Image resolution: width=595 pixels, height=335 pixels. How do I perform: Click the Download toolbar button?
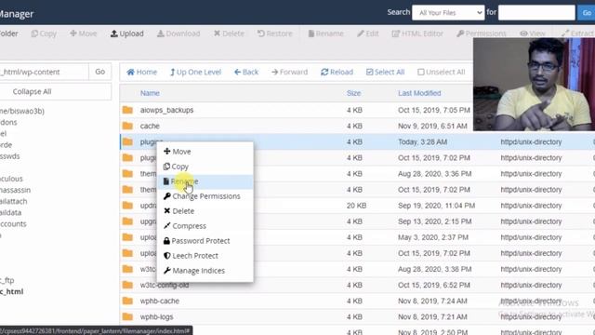pos(178,33)
